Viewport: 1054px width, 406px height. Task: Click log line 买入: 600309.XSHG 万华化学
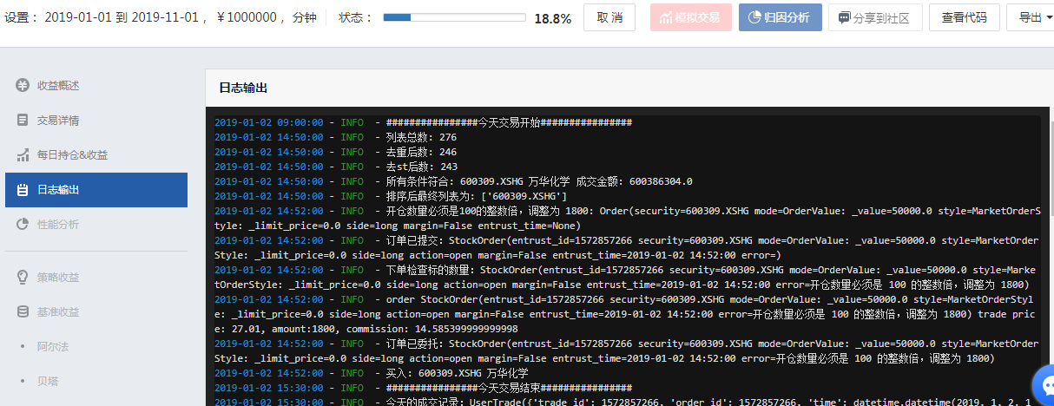(x=371, y=373)
